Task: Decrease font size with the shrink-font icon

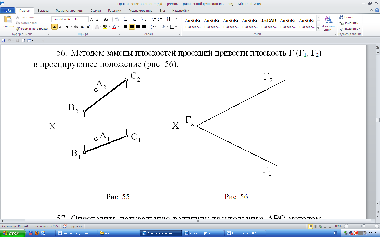Action: point(97,19)
